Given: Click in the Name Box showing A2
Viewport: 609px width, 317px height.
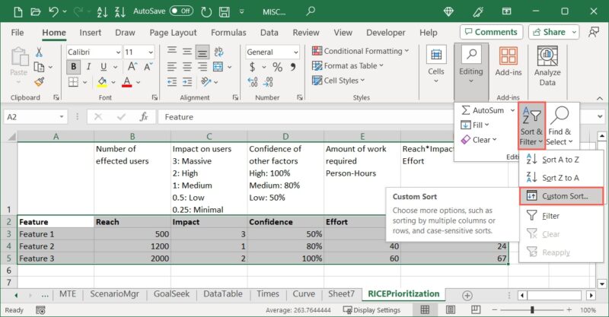Looking at the screenshot, I should pos(30,117).
